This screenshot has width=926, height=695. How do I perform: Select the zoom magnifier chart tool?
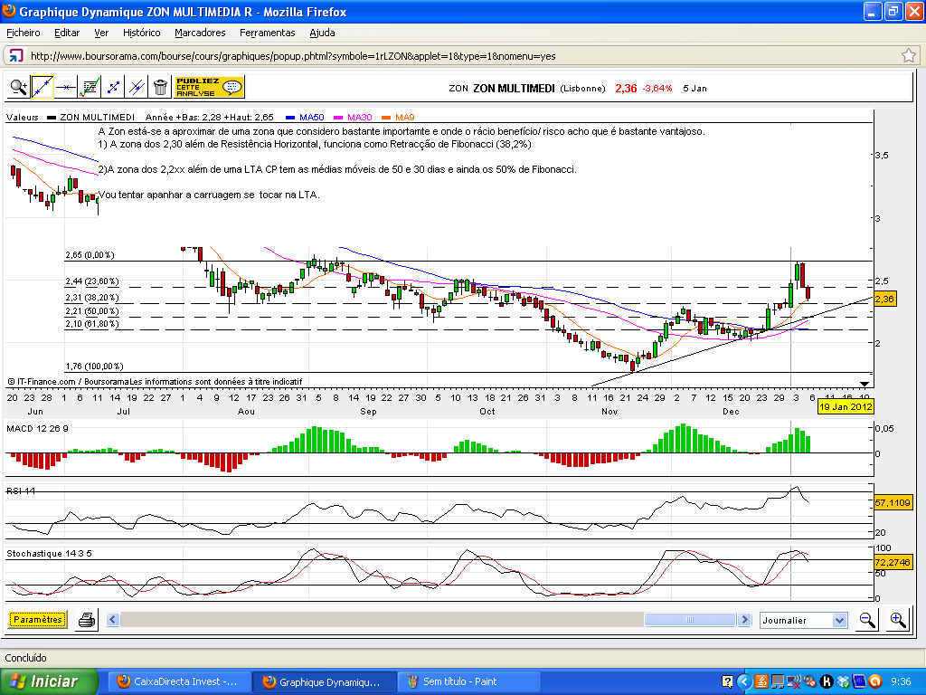pos(19,88)
